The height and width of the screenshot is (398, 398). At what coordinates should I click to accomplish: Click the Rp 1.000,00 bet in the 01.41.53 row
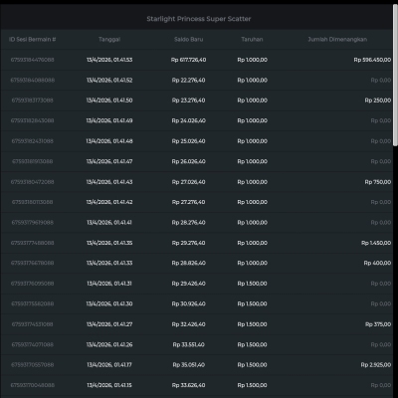pos(252,60)
